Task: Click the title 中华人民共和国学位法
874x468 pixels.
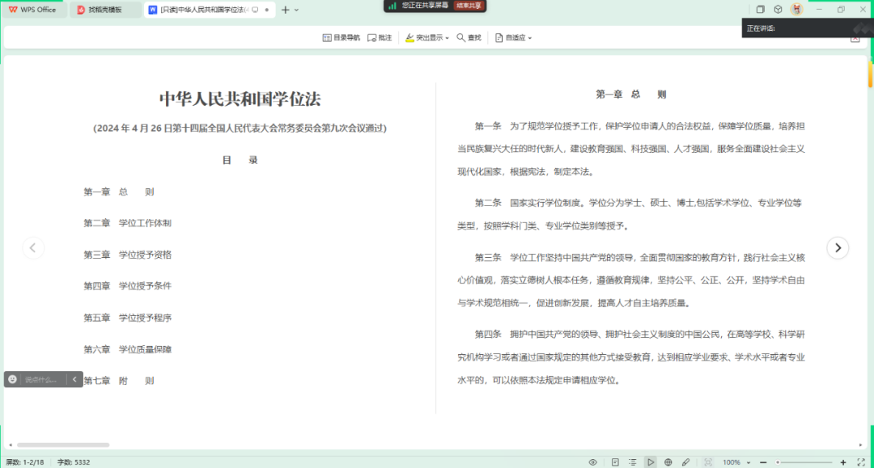Action: pos(240,99)
